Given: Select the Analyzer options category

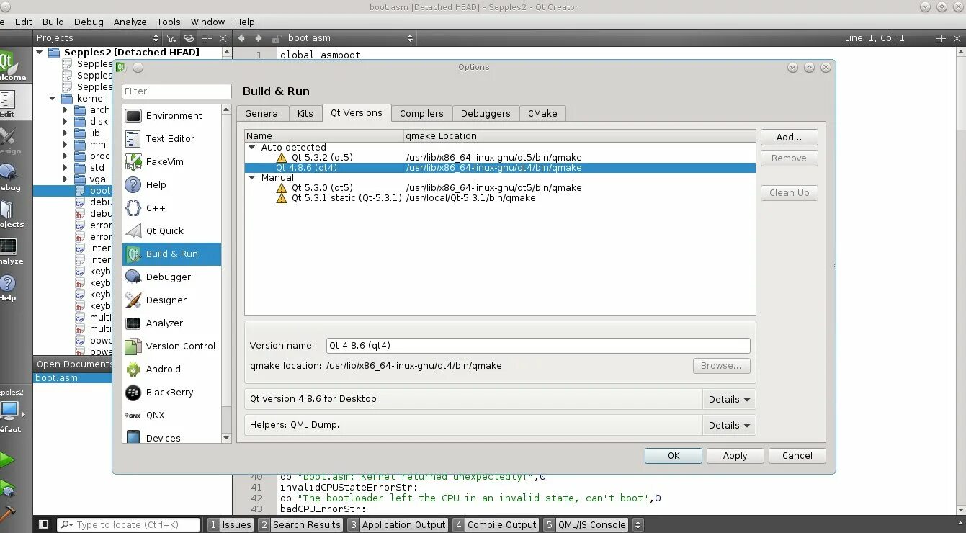Looking at the screenshot, I should [171, 323].
